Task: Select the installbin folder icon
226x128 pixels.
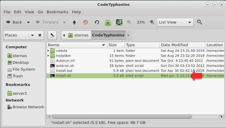Action: coord(53,56)
